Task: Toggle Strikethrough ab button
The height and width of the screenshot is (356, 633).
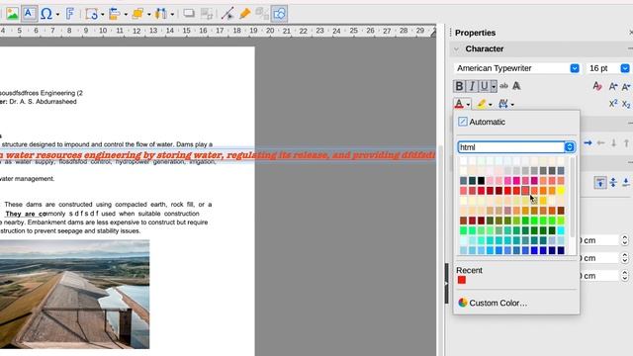Action: pos(503,86)
